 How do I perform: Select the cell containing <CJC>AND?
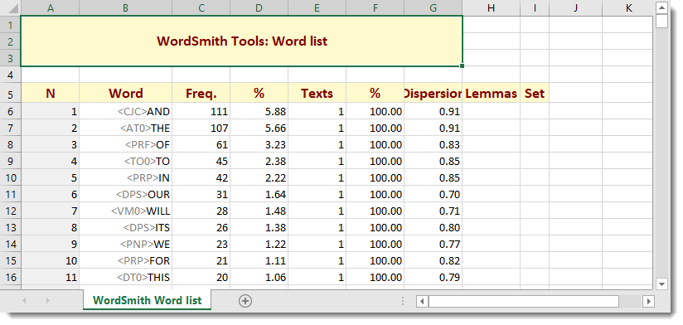click(125, 112)
